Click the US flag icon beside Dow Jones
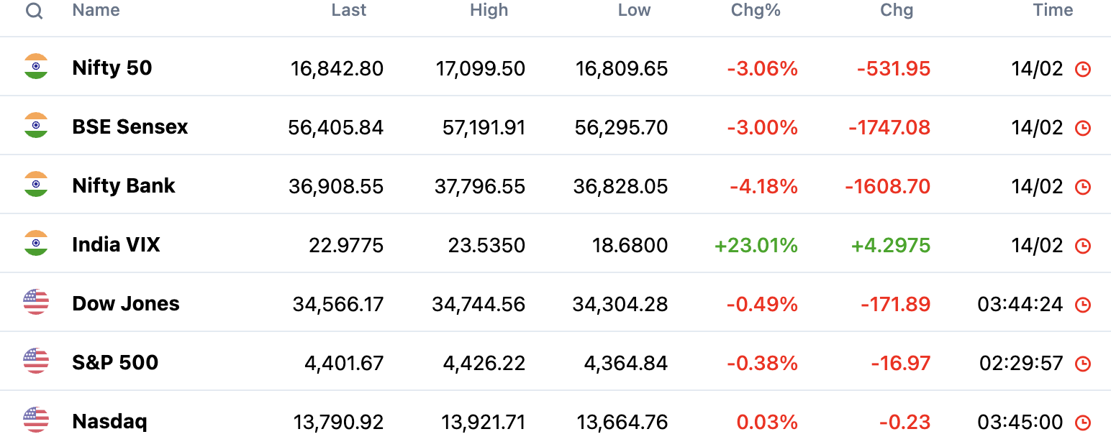 point(36,302)
